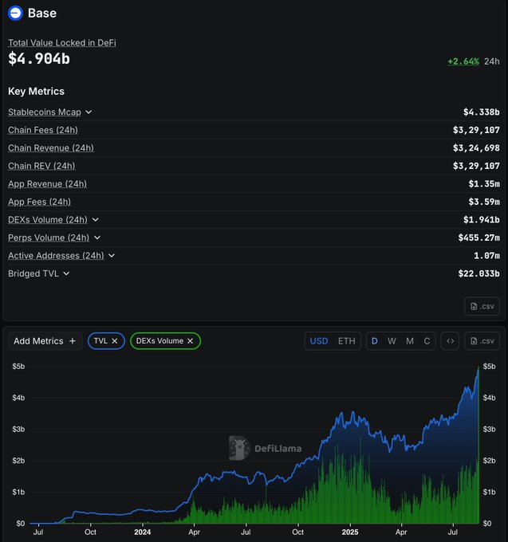Click the Stablecoins Mcap label
Image resolution: width=508 pixels, height=542 pixels.
(45, 112)
